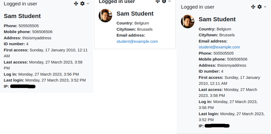Click move icon in the block without avatar

pos(76,3)
